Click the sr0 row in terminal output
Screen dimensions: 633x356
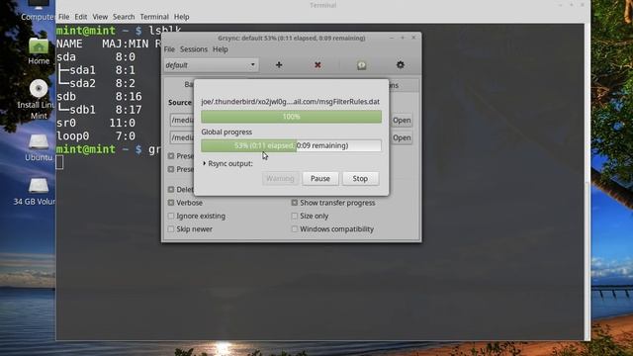[96, 123]
